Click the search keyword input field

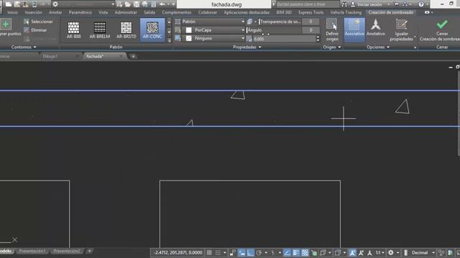coord(308,4)
